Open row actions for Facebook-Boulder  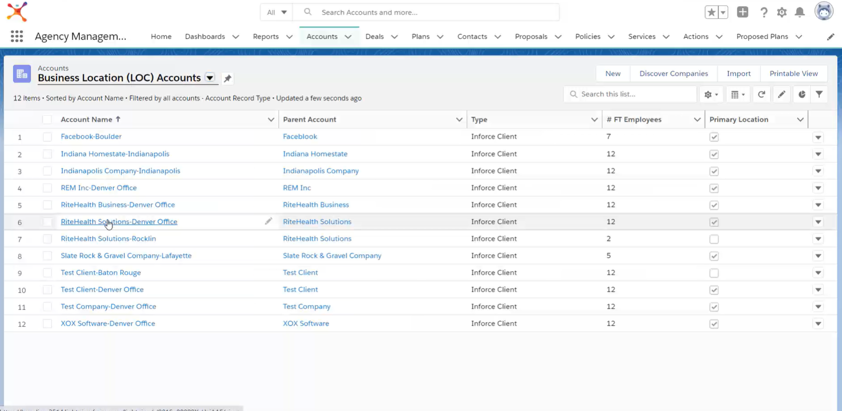click(x=818, y=137)
